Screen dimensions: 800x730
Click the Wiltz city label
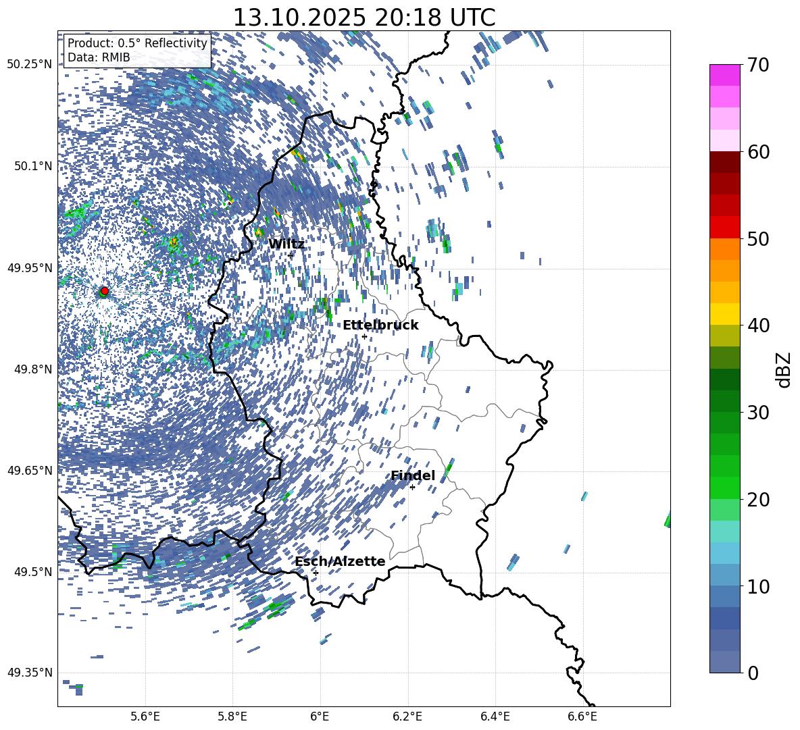(x=286, y=244)
